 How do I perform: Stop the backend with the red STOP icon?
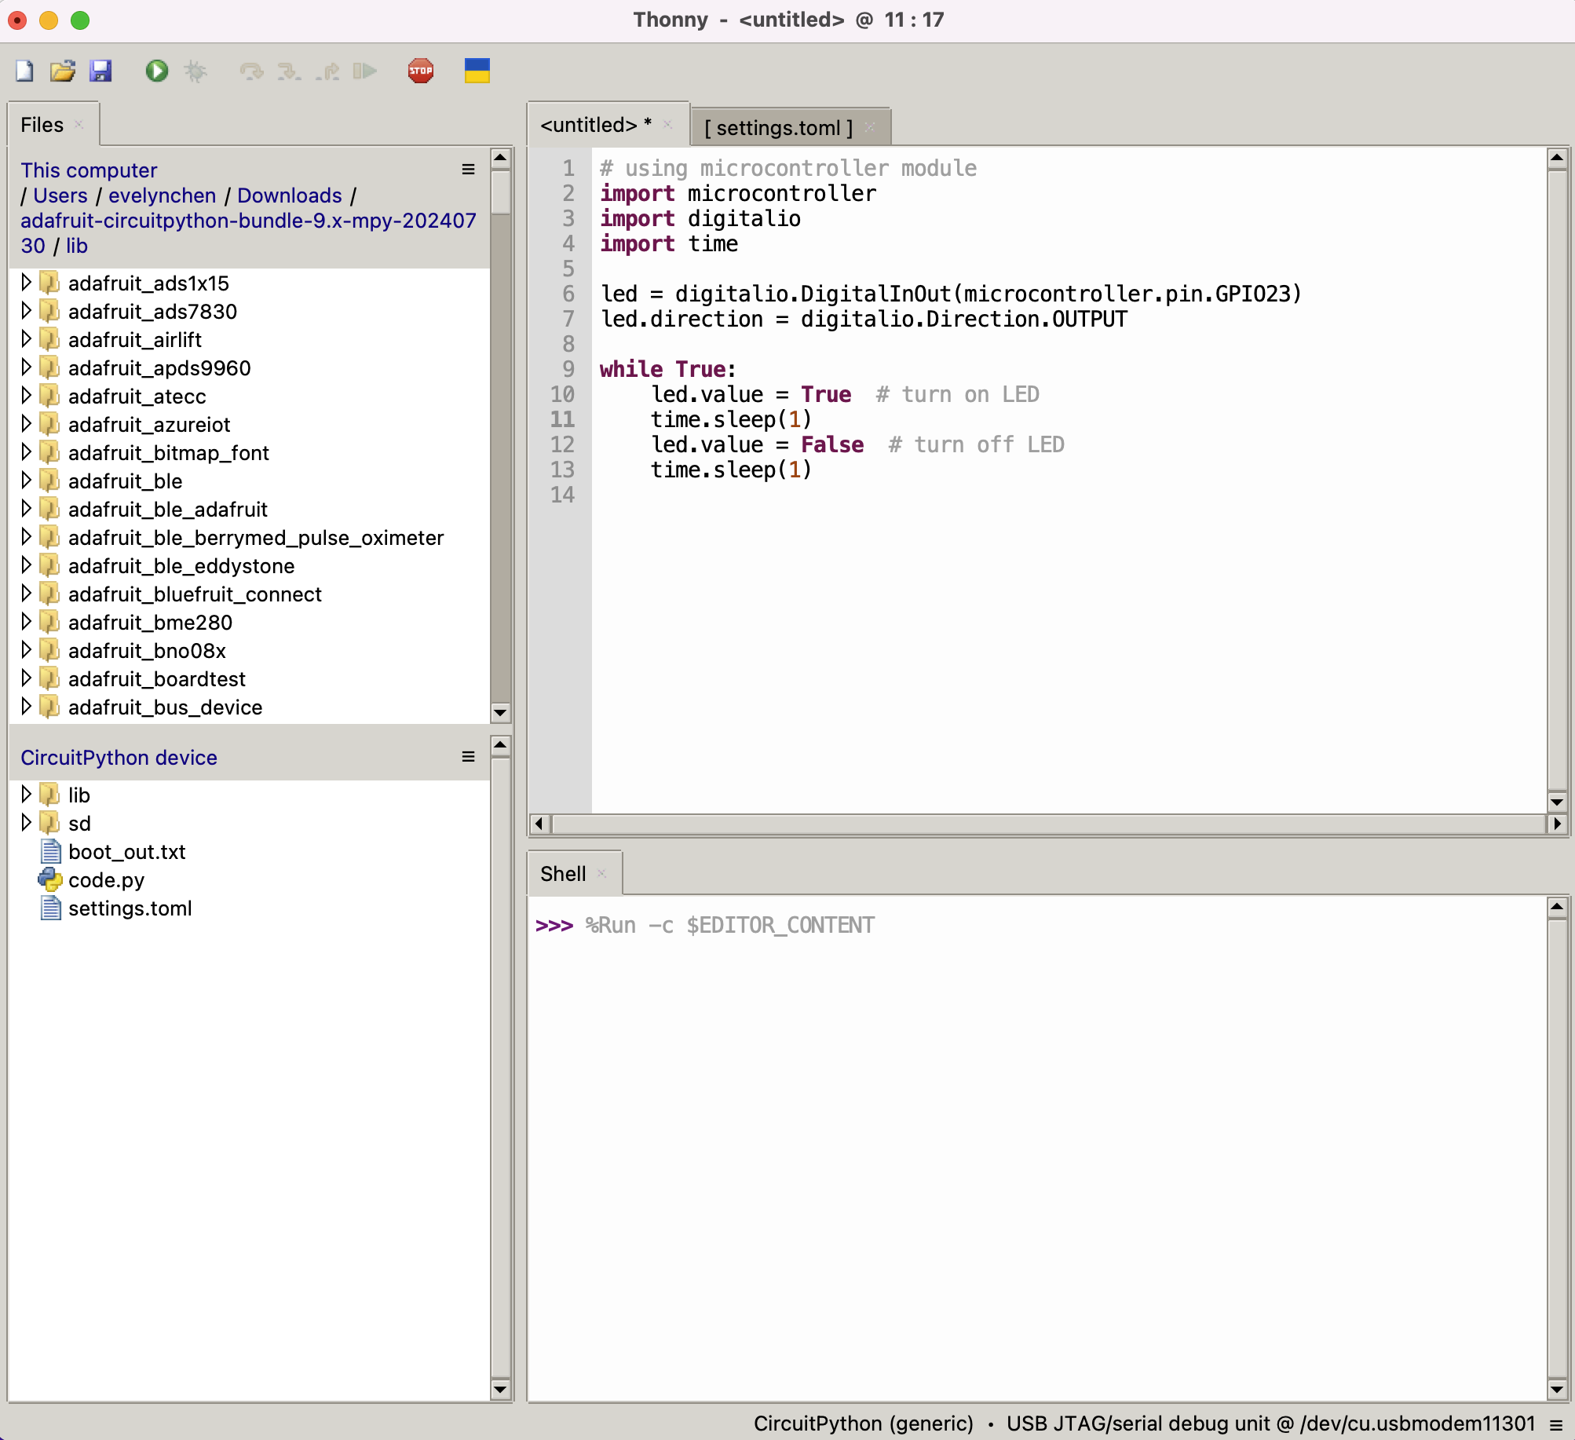[x=421, y=71]
